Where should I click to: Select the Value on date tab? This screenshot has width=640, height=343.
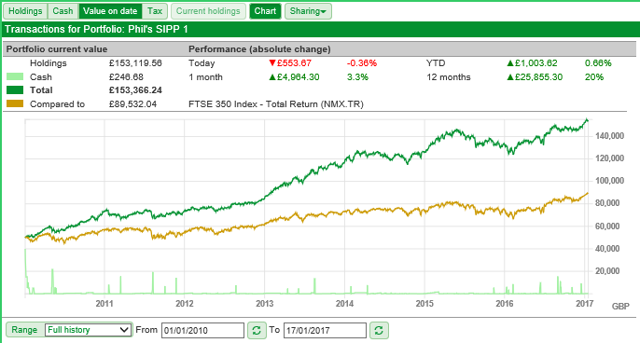[110, 11]
